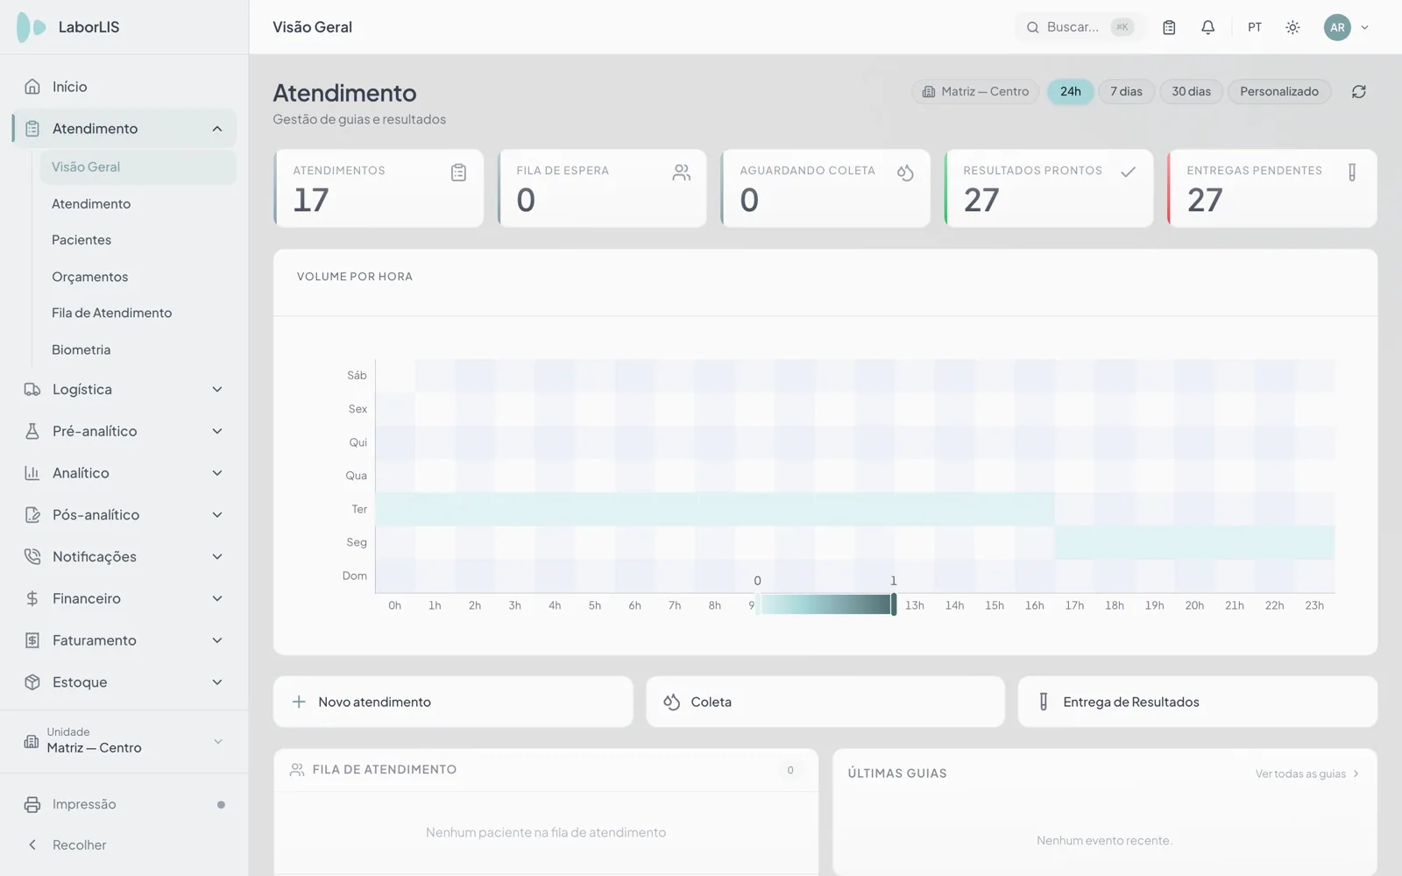Click the notifications bell icon

pyautogui.click(x=1207, y=27)
